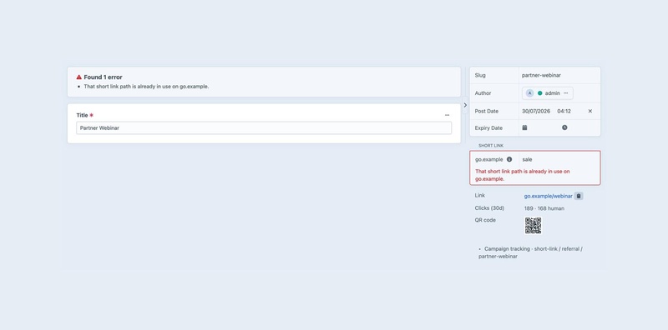Click the Post Date value 30/07/2026
Viewport: 668px width, 330px height.
click(x=536, y=111)
